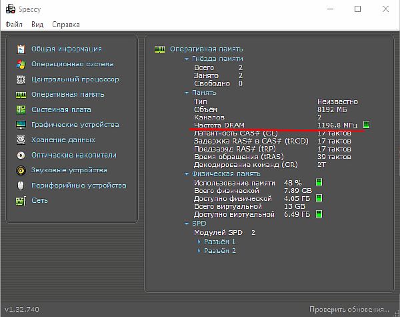Click green graph icon next to memory usage 48 %
Viewport: 400px width, 317px height.
click(x=319, y=182)
